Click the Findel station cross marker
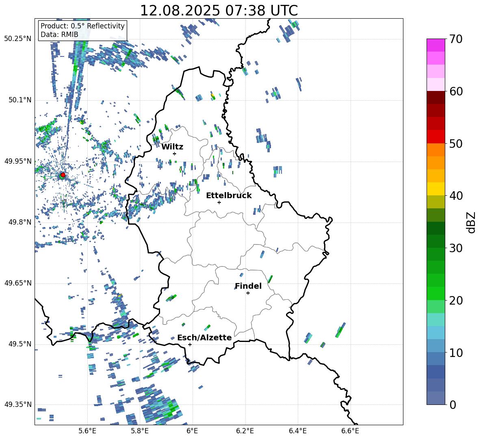Image resolution: width=481 pixels, height=439 pixels. pyautogui.click(x=248, y=293)
